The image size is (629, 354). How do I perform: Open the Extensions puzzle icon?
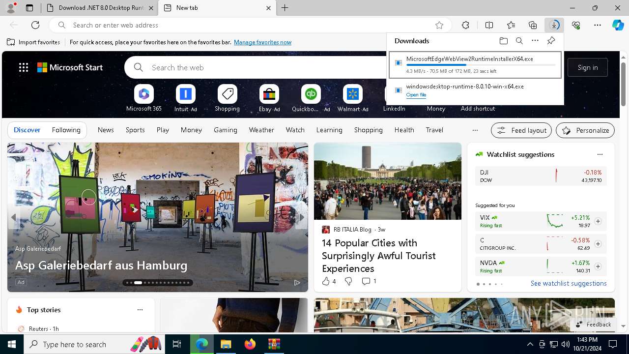pyautogui.click(x=465, y=25)
